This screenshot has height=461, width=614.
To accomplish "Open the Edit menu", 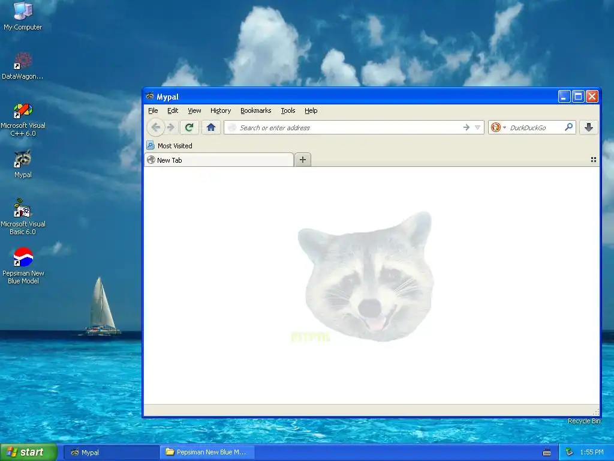I will point(173,110).
